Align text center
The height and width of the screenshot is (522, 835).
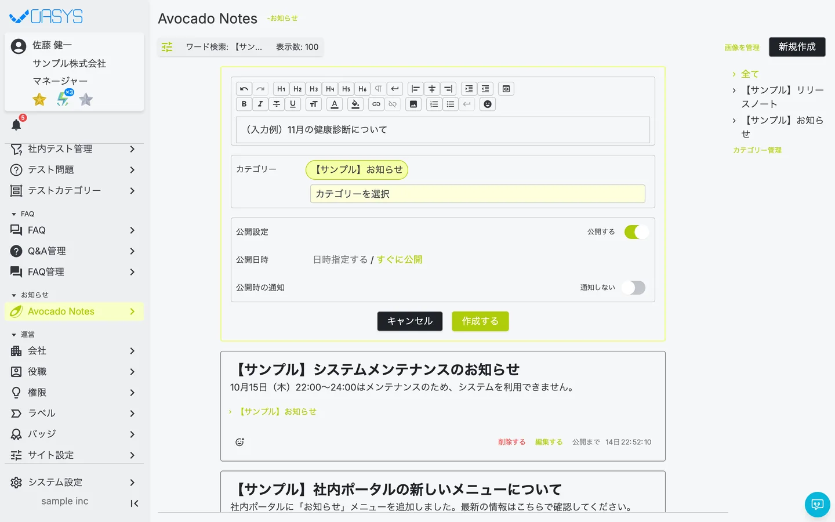tap(432, 89)
